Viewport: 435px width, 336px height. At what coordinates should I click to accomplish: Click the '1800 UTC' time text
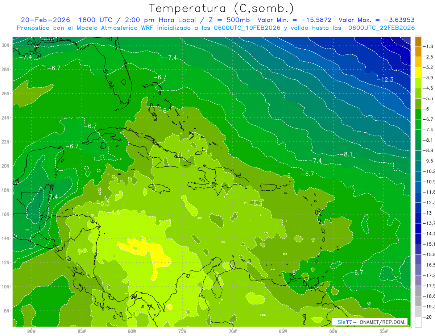click(96, 20)
